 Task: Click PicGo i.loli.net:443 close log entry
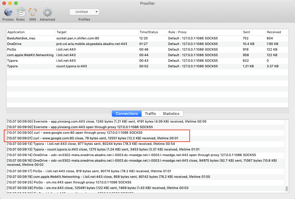point(145,171)
